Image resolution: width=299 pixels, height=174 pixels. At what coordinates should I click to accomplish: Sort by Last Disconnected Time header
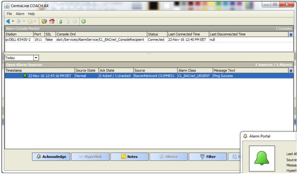coord(249,34)
